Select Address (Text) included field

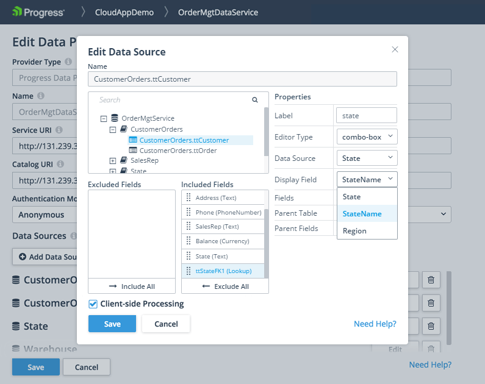(x=223, y=197)
